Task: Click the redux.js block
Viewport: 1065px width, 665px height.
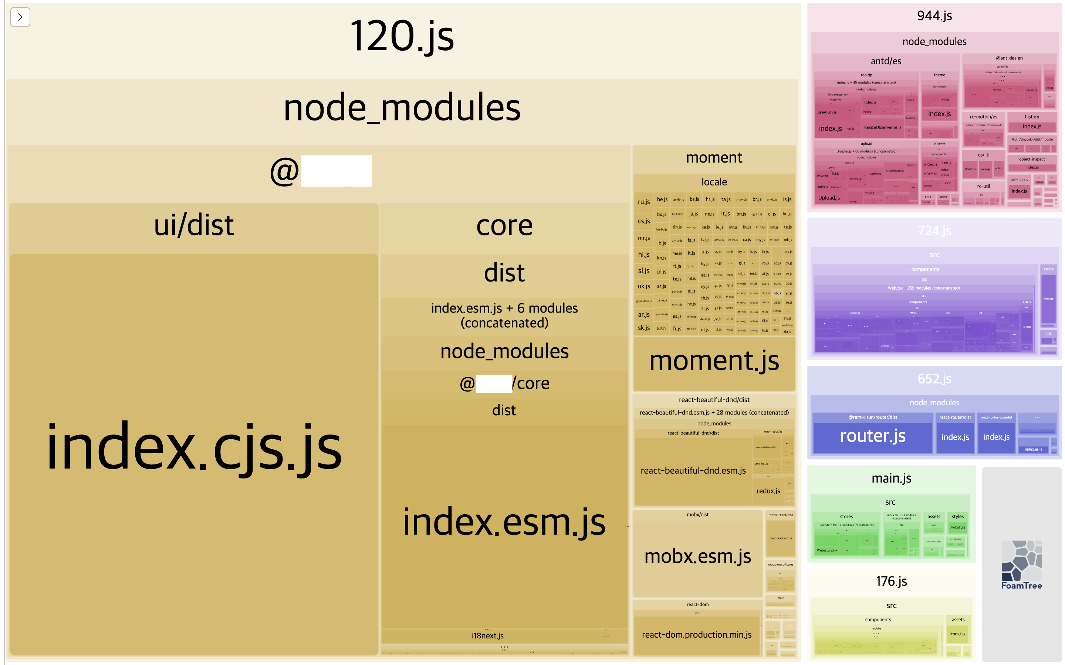Action: pos(768,491)
